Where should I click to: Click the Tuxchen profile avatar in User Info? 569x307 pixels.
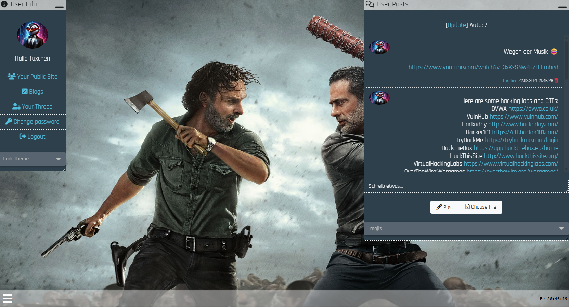tap(33, 35)
